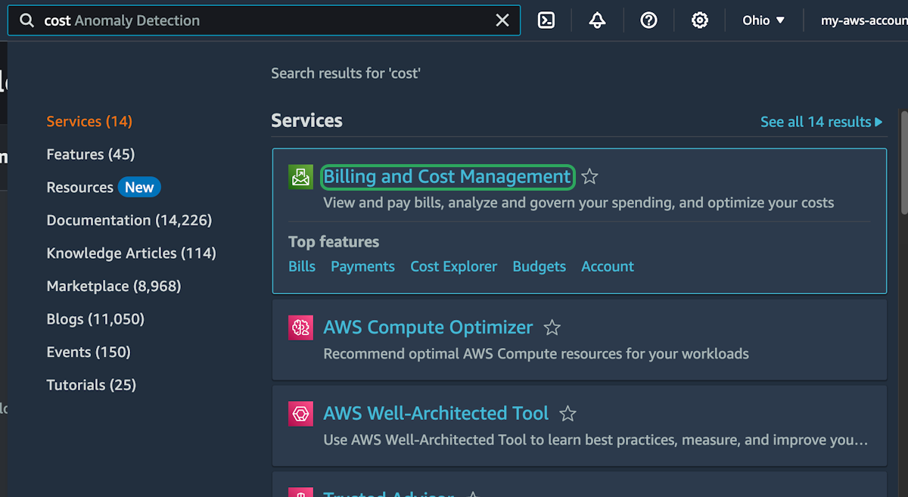Open CloudShell terminal icon

tap(546, 20)
